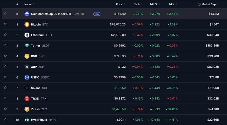Favorite BNB using its star
This screenshot has width=227, height=125.
(5, 56)
